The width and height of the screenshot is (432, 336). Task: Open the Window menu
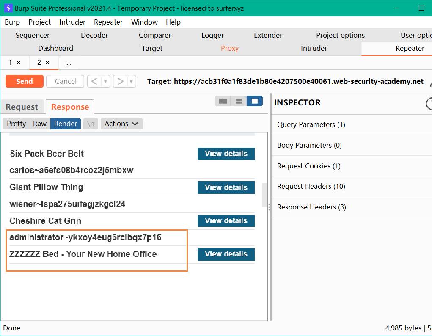pos(144,22)
